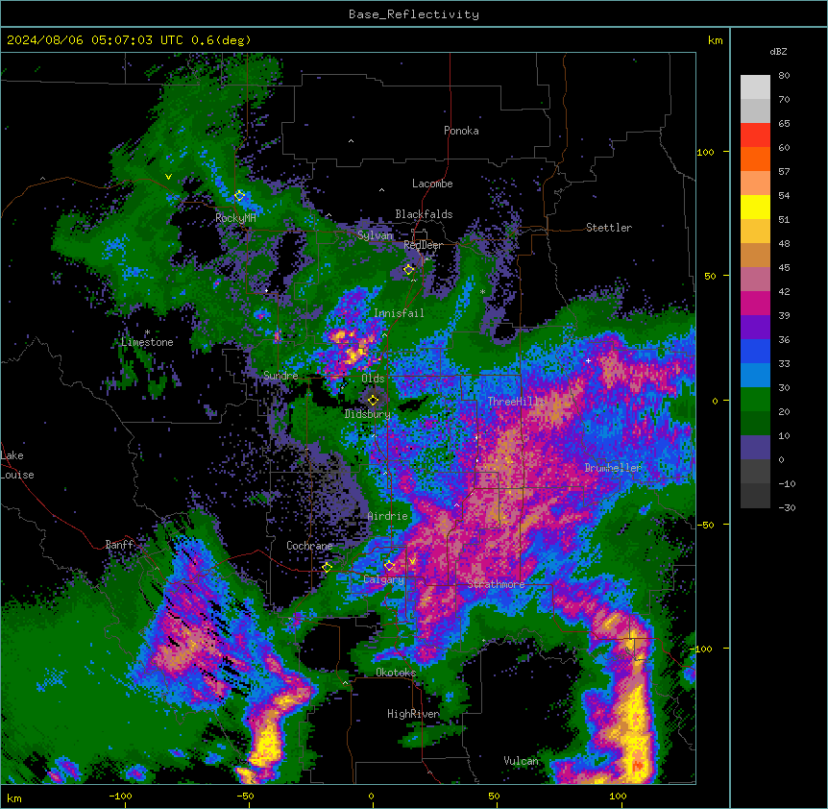Click the asterisk marker above Limestone
This screenshot has height=809, width=828.
[x=147, y=332]
